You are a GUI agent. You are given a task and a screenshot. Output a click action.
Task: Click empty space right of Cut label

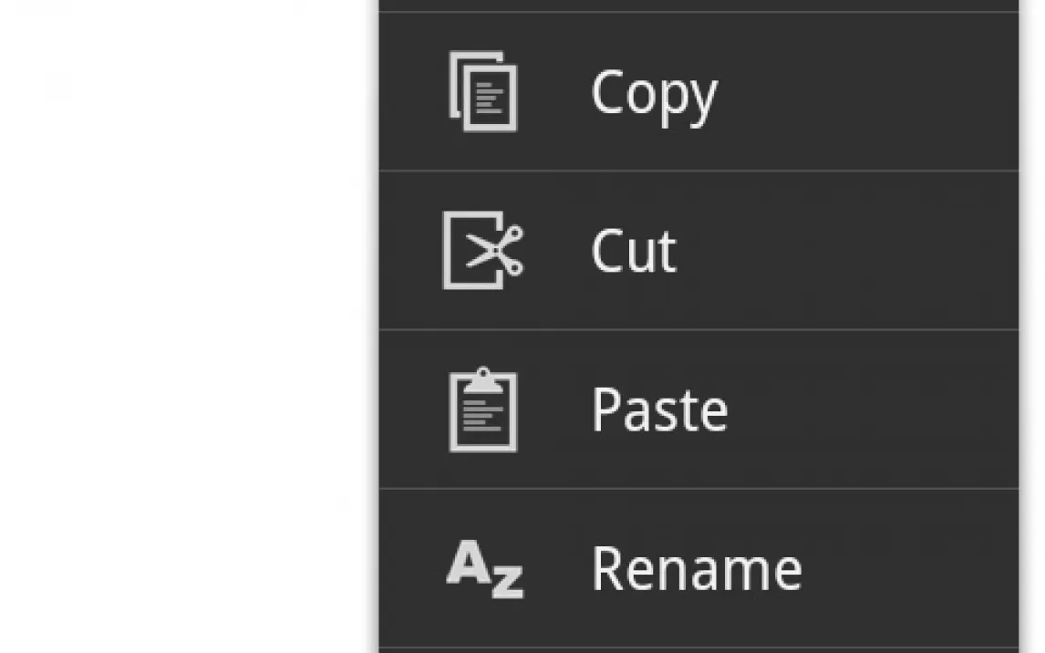[x=846, y=251]
